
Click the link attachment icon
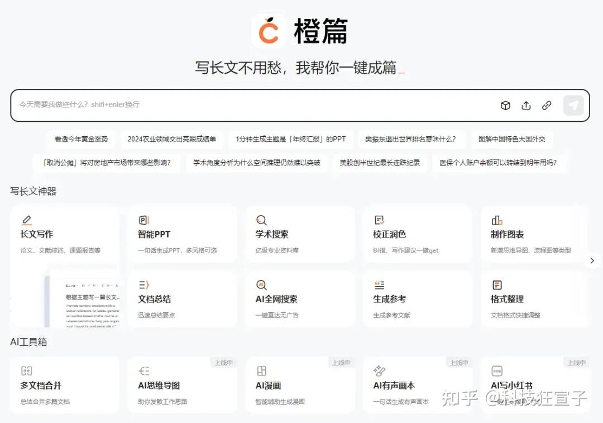pyautogui.click(x=547, y=106)
